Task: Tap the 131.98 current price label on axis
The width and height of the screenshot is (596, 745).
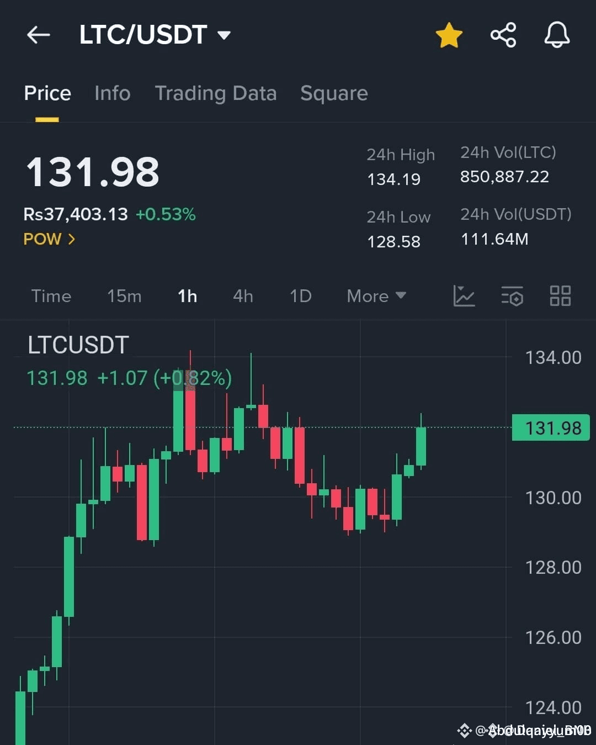Action: tap(551, 428)
